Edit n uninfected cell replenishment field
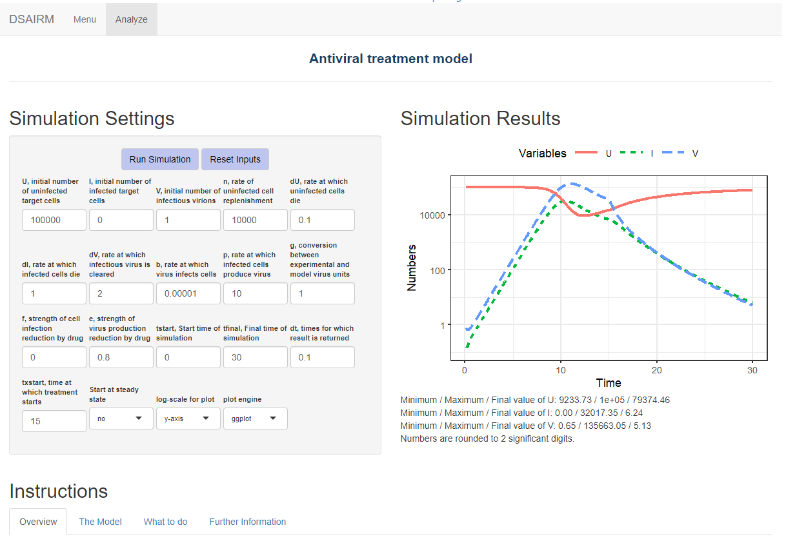Screen dimensions: 786x541 [x=256, y=220]
